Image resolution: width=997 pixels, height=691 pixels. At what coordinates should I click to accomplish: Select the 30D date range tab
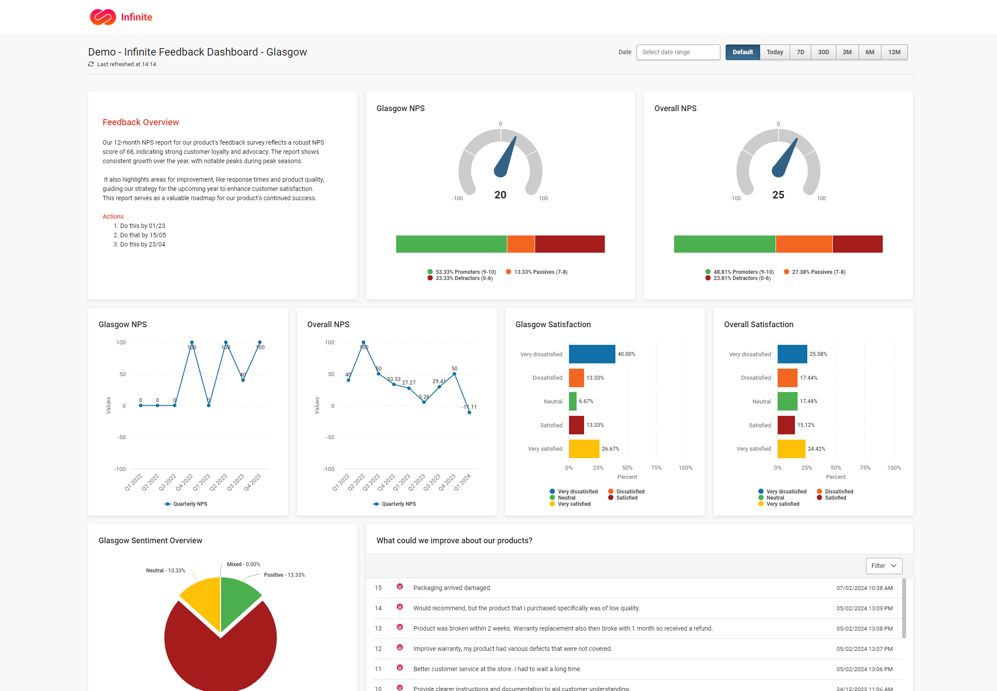tap(823, 52)
